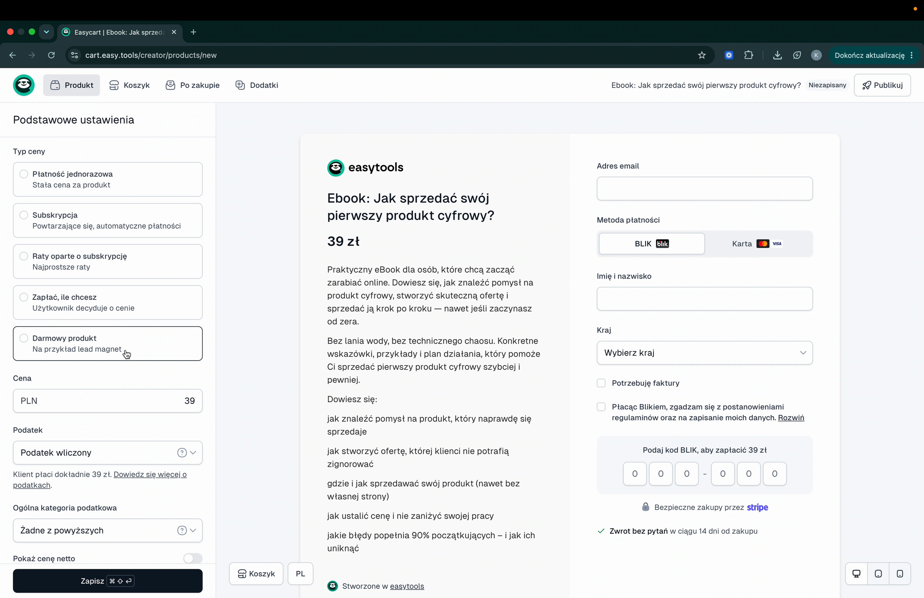Switch to tablet preview icon
This screenshot has width=924, height=598.
[x=878, y=573]
